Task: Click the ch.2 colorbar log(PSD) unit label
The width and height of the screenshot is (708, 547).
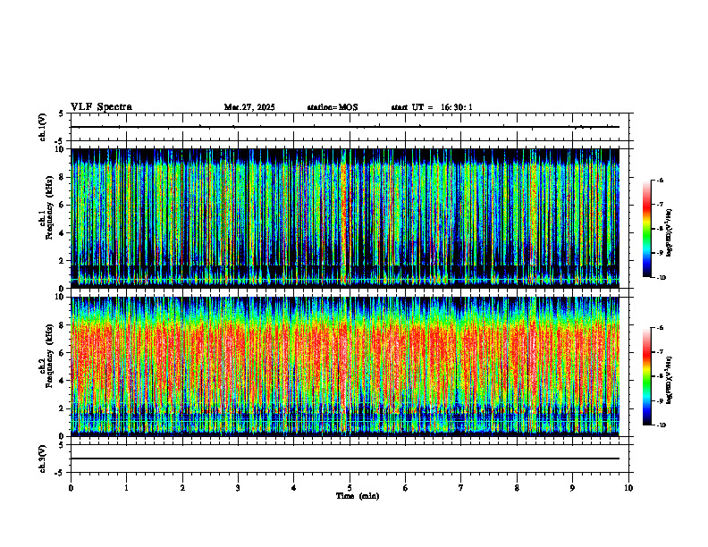Action: click(x=670, y=381)
